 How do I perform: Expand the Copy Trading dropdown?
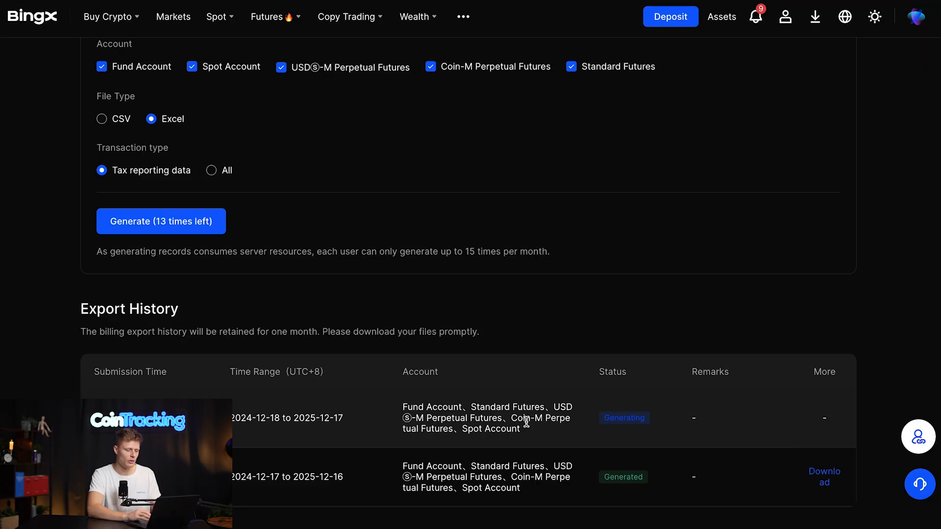pyautogui.click(x=350, y=17)
